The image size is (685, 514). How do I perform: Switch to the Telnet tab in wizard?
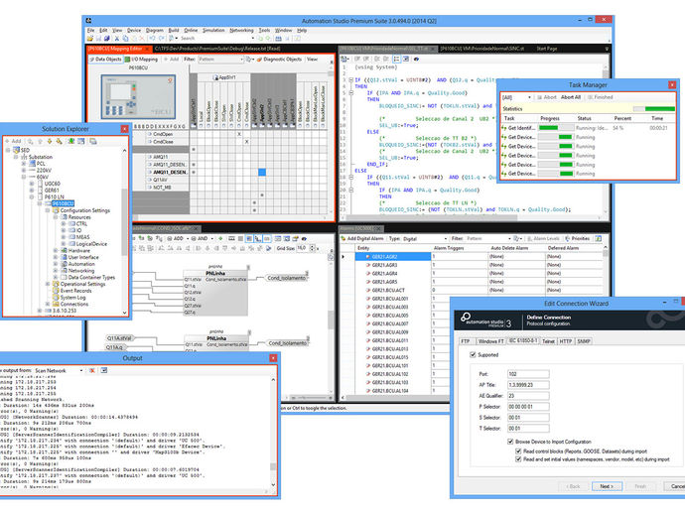click(x=548, y=341)
